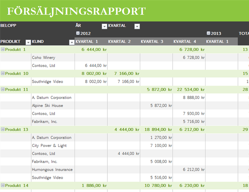Collapse the 2013 year group

tap(208, 33)
